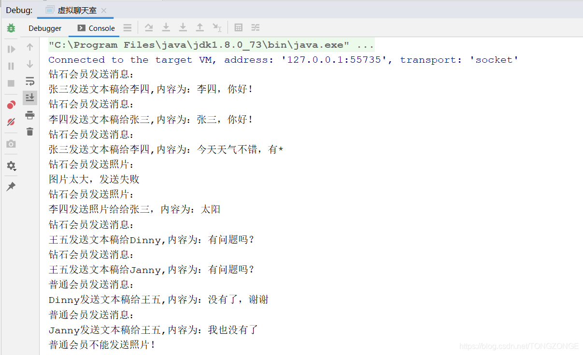Toggle scroll to end of console

click(30, 97)
